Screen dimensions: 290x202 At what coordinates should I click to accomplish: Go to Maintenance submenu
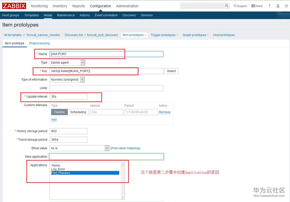[66, 15]
